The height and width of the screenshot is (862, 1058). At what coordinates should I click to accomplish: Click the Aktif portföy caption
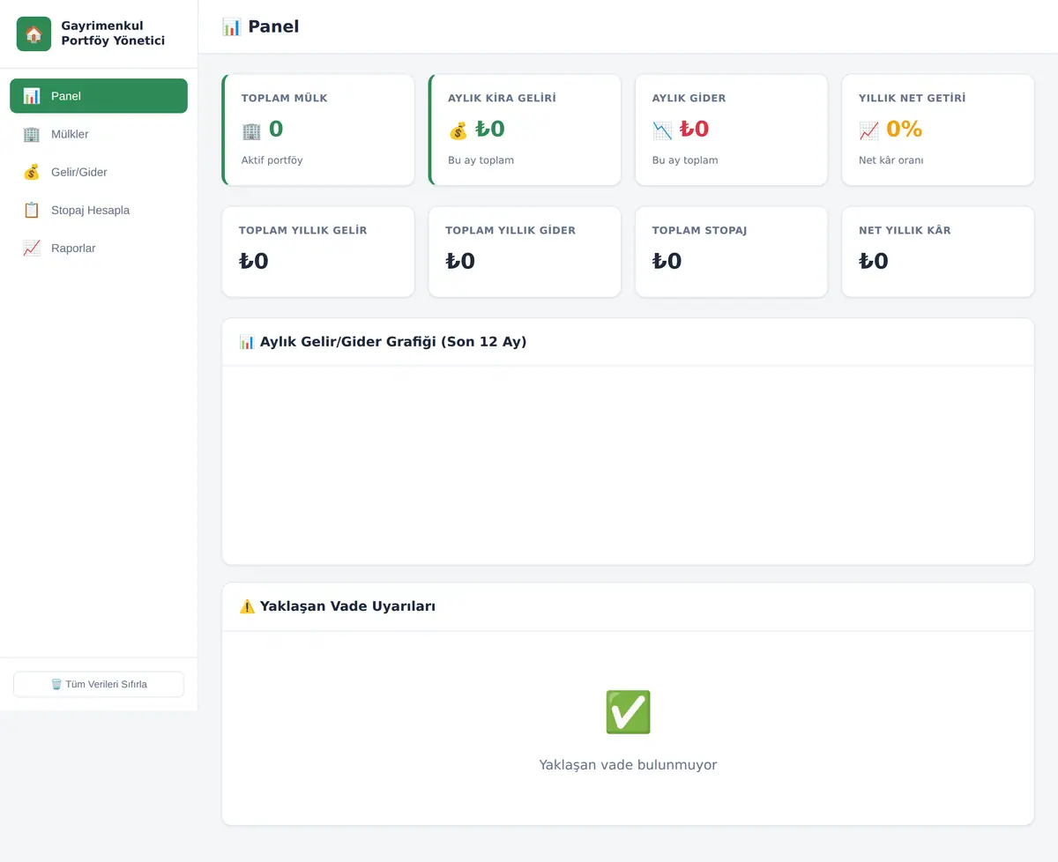click(x=272, y=160)
